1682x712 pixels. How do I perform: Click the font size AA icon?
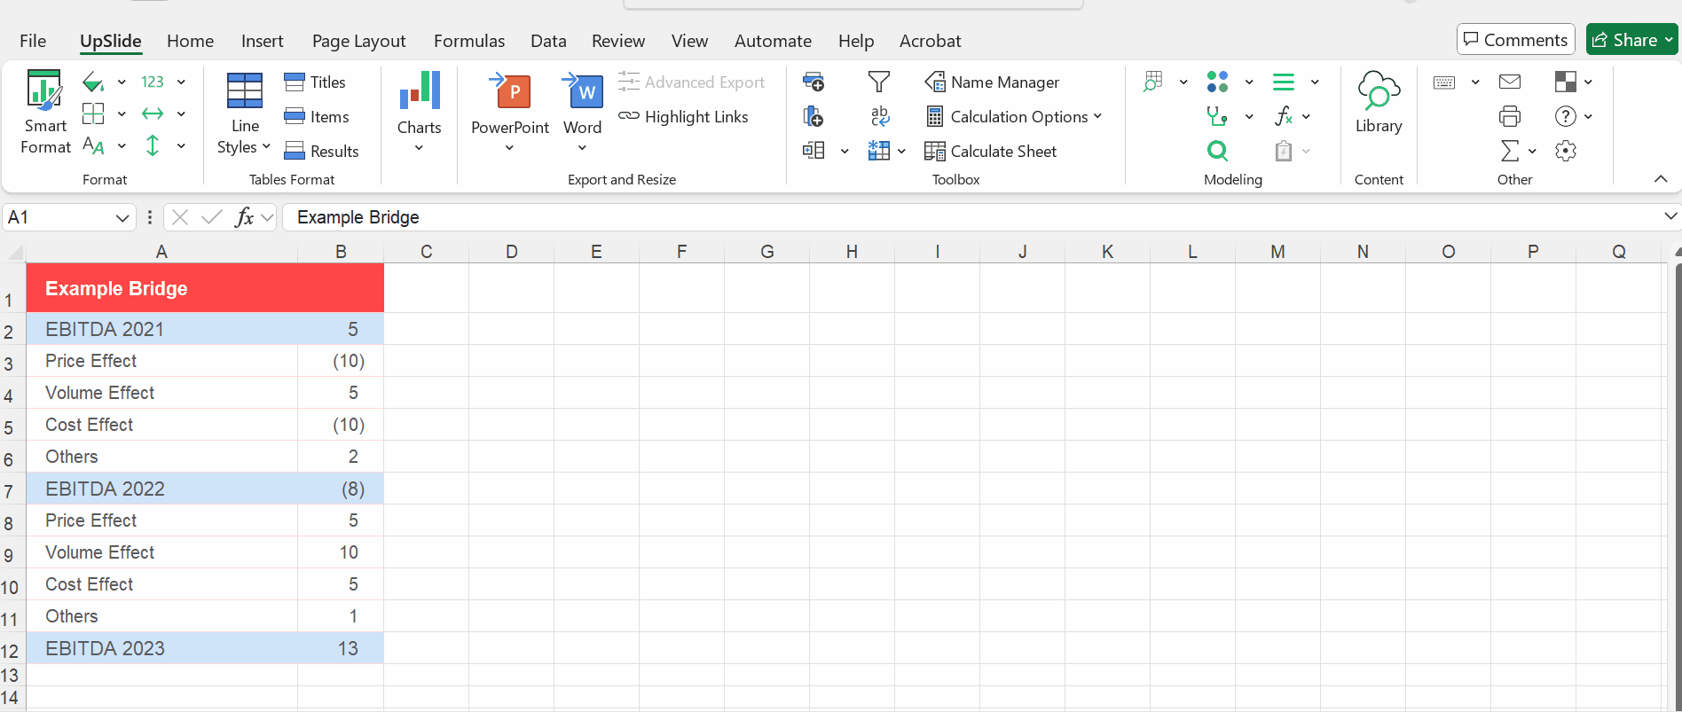pyautogui.click(x=93, y=145)
